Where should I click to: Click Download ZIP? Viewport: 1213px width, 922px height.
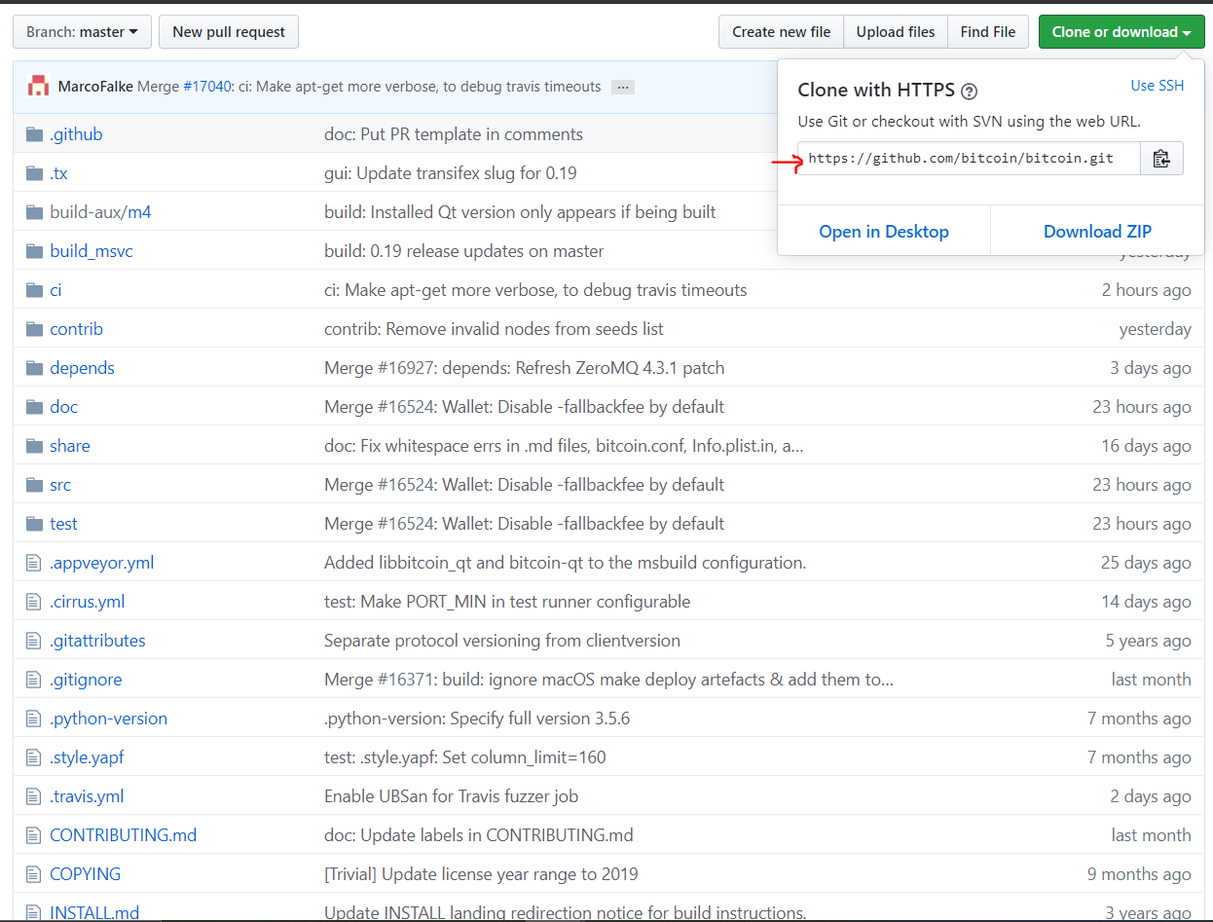[1097, 232]
